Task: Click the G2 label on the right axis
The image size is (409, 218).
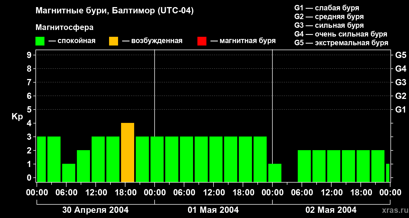Action: (401, 96)
